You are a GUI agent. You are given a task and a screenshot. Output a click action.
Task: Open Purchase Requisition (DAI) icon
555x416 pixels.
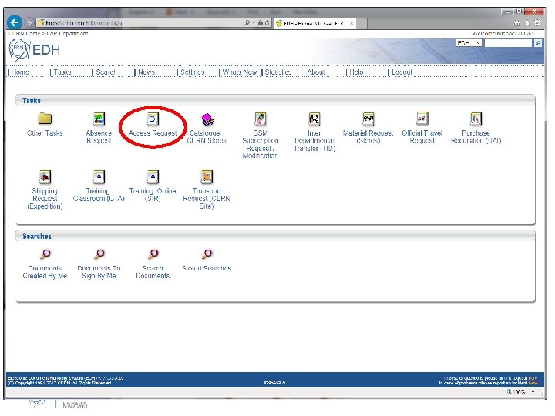476,119
